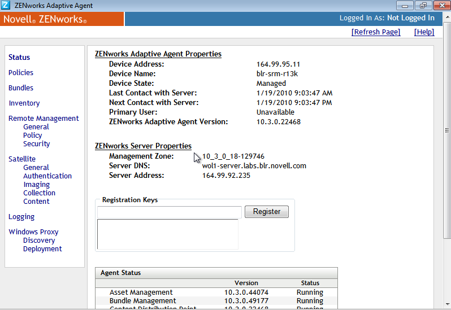
Task: Open Collection under Satellite
Action: (x=39, y=193)
